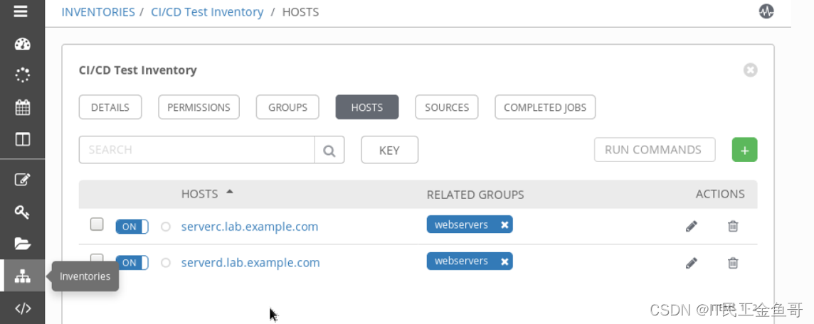Focus the SEARCH input field
814x324 pixels.
tap(197, 150)
